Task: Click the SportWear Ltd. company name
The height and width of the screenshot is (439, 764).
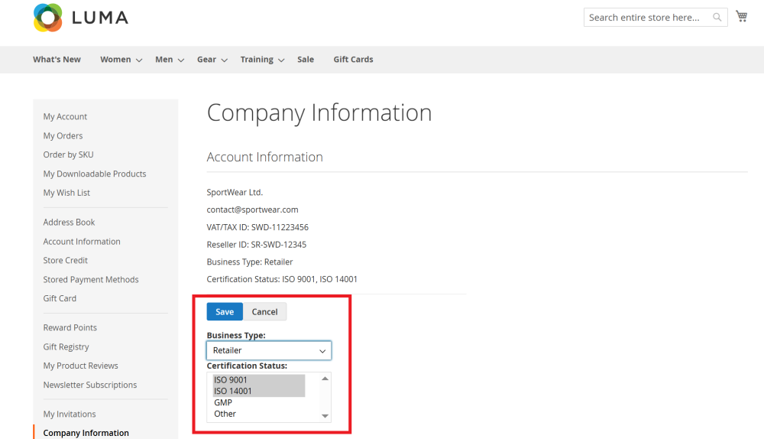Action: (x=235, y=192)
